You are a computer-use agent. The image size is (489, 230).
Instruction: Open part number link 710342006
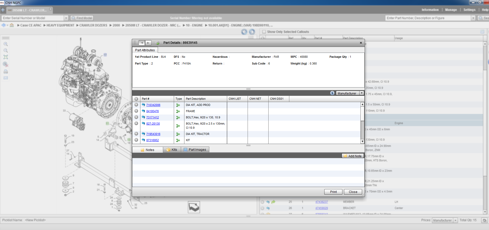pos(153,105)
